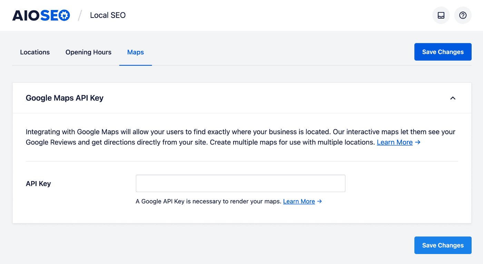Select the Maps tab

(x=136, y=52)
